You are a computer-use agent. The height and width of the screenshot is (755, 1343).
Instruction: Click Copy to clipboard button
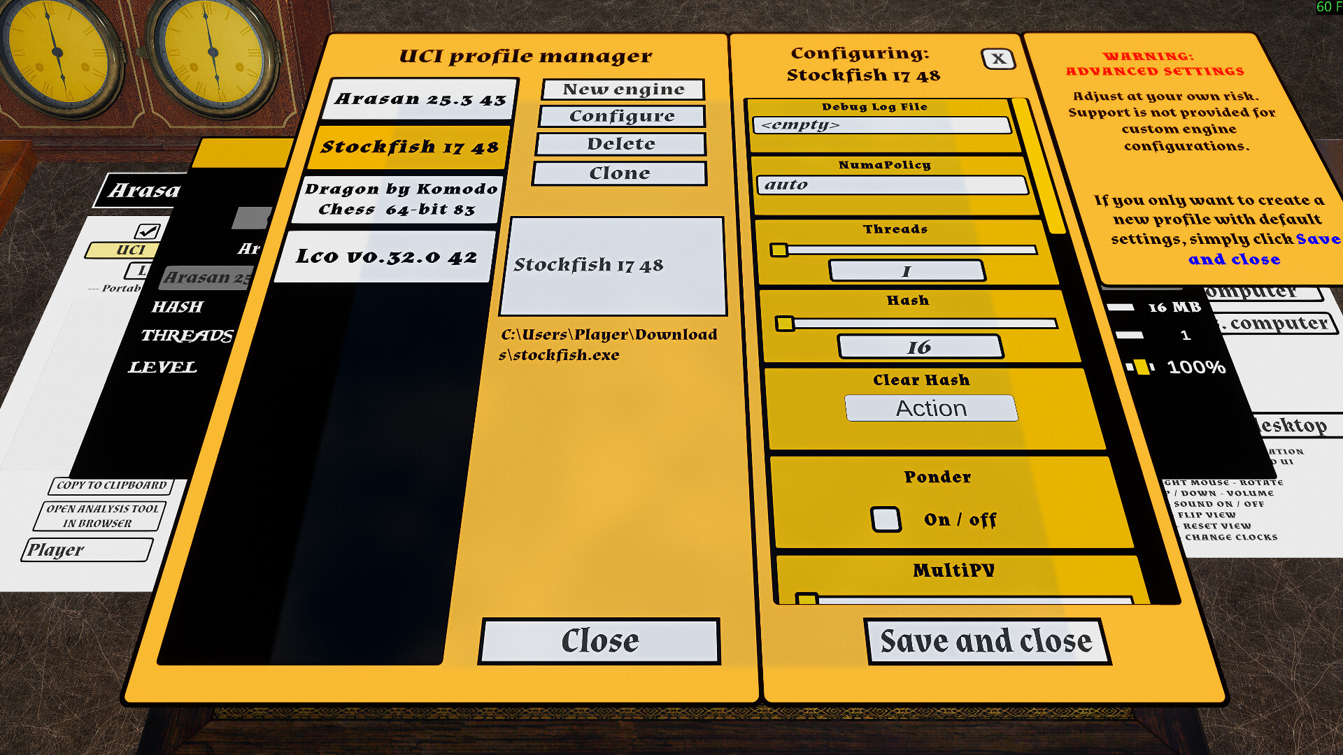pos(111,485)
